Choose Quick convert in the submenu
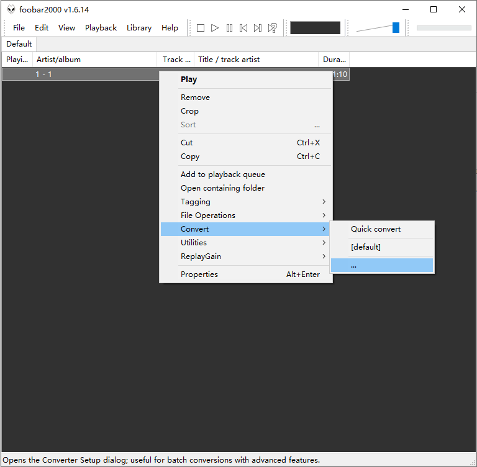This screenshot has height=467, width=477. click(382, 229)
